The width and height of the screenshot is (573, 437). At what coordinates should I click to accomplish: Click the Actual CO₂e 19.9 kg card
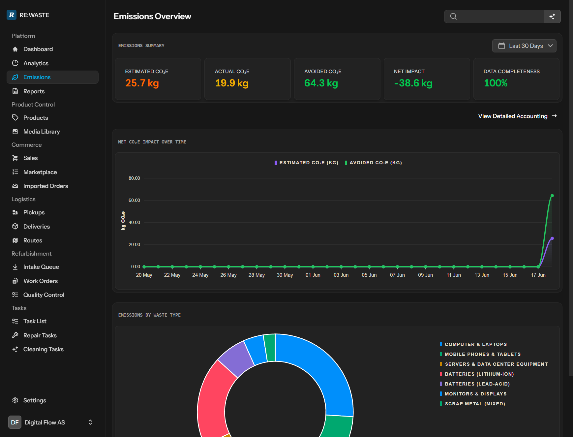click(248, 79)
